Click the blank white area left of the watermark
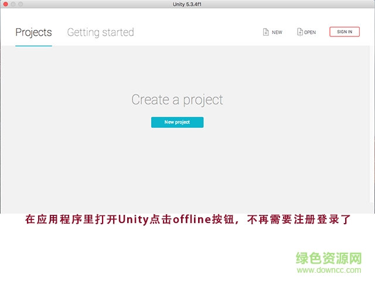 click(146, 258)
